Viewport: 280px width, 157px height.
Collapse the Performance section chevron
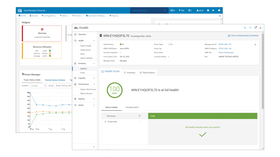[94, 84]
